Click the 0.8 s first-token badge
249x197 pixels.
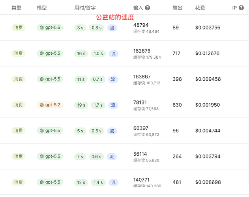click(97, 28)
